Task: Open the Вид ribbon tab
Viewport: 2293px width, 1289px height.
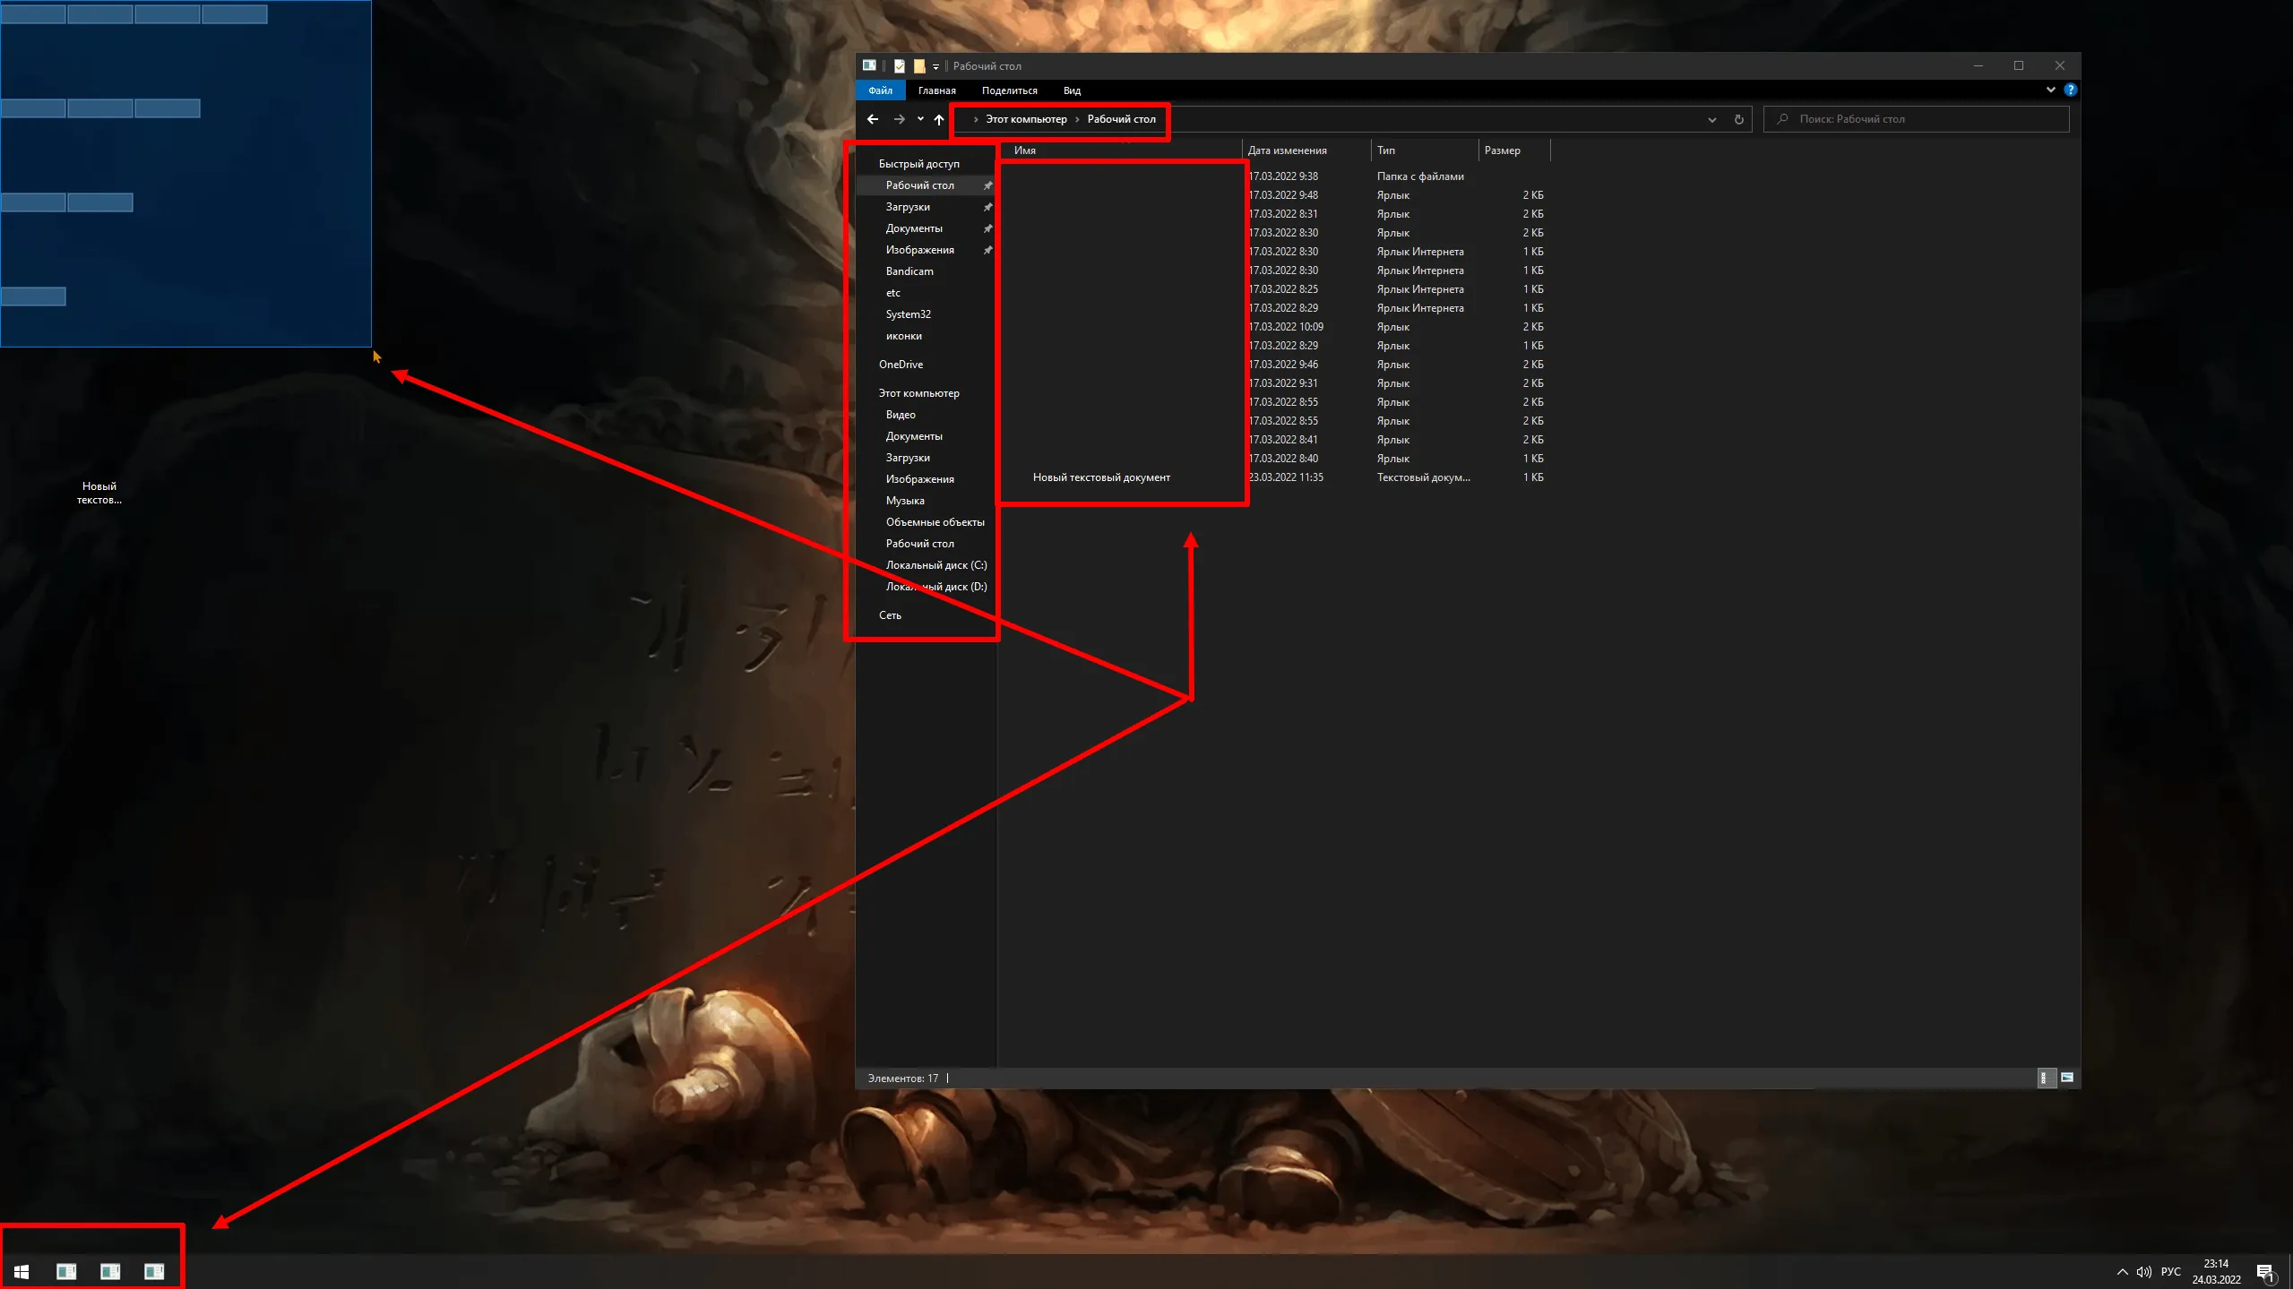Action: pos(1072,90)
